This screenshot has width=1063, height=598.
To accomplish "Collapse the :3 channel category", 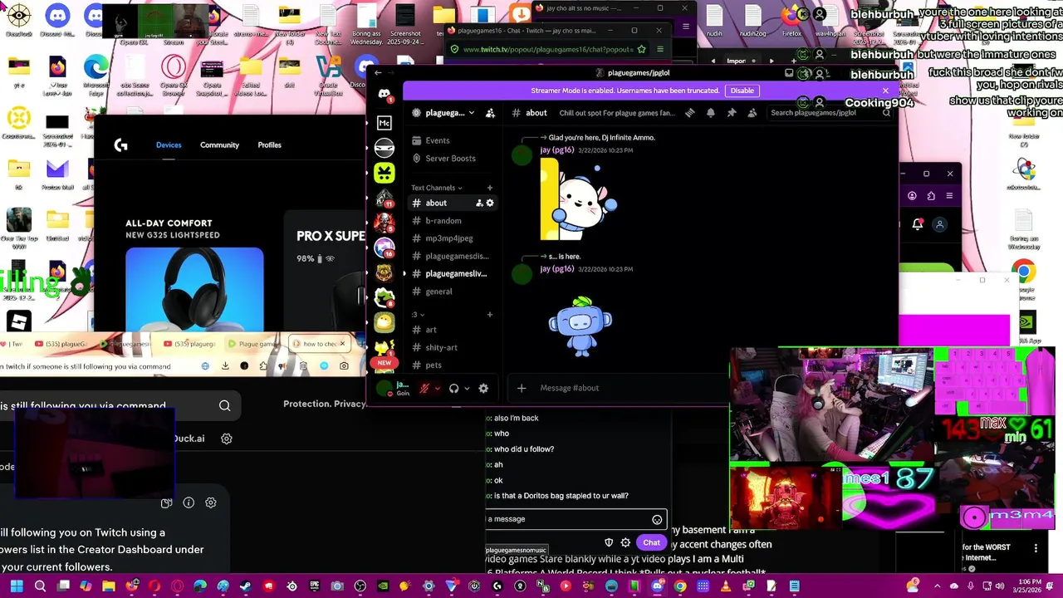I will click(x=418, y=315).
